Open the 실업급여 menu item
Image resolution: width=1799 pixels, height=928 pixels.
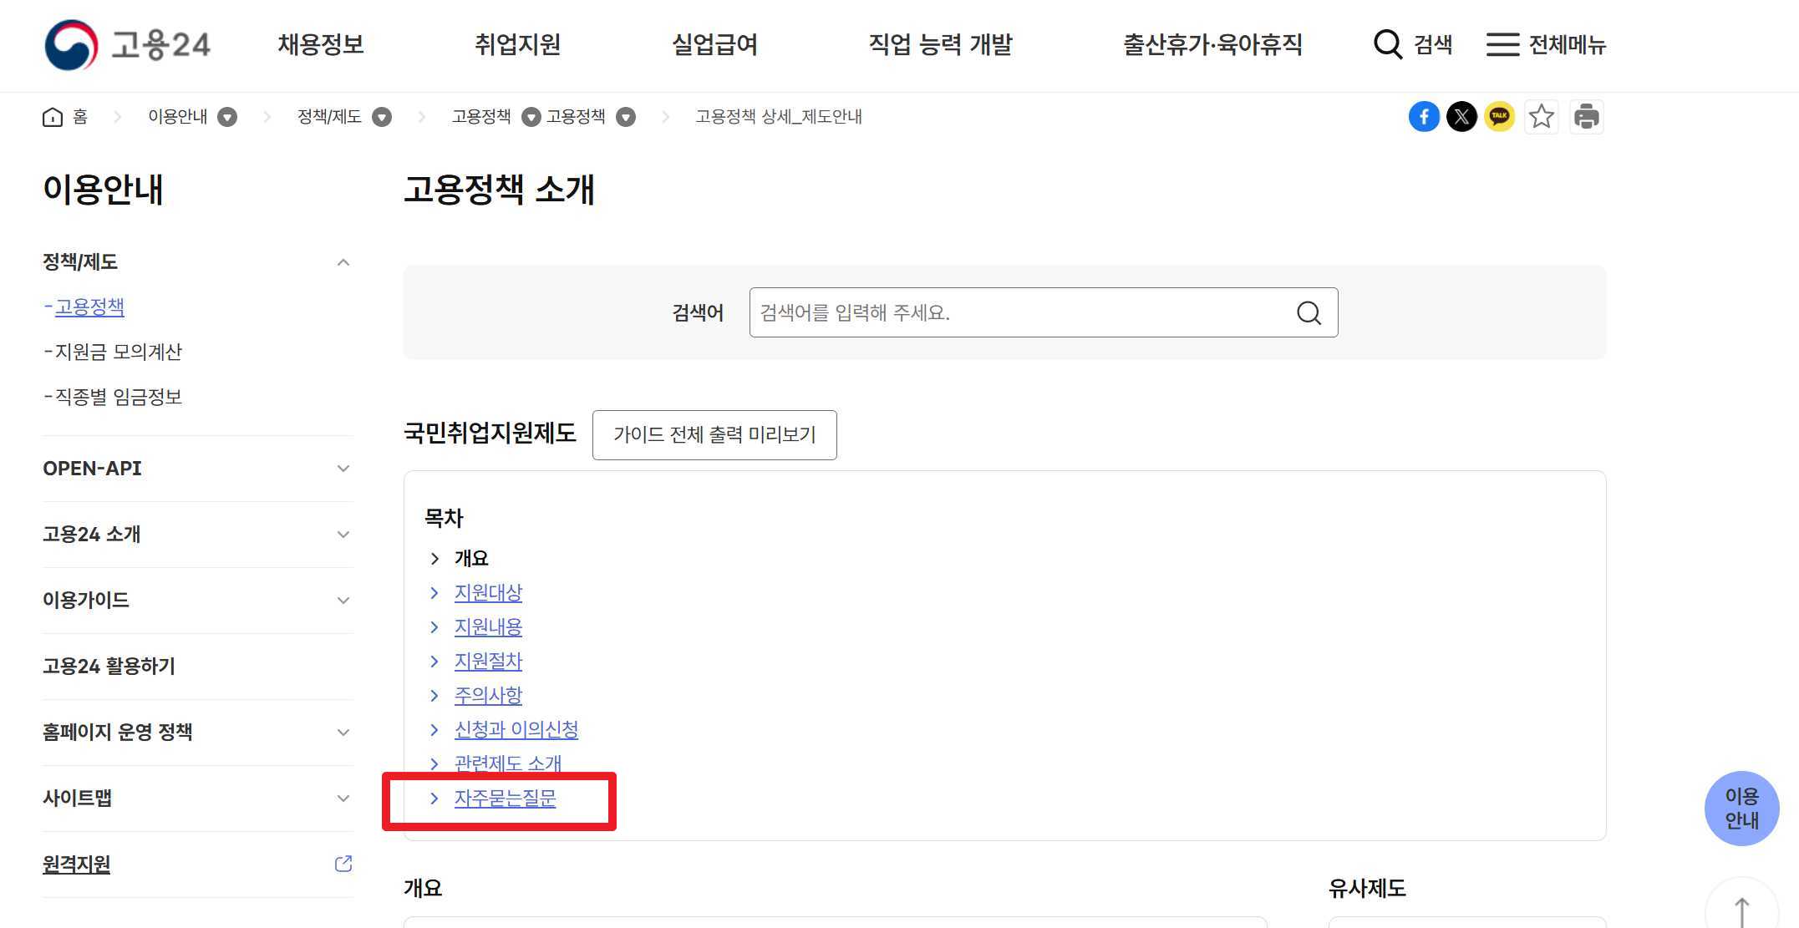coord(714,45)
